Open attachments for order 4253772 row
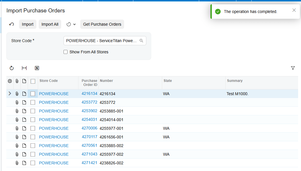This screenshot has width=301, height=171. tap(17, 102)
